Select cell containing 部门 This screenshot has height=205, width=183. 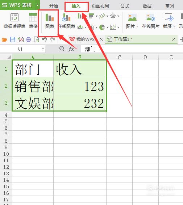[33, 69]
